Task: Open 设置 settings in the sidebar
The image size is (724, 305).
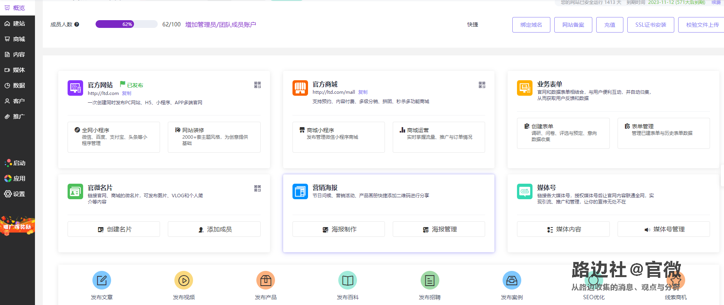Action: coord(17,194)
